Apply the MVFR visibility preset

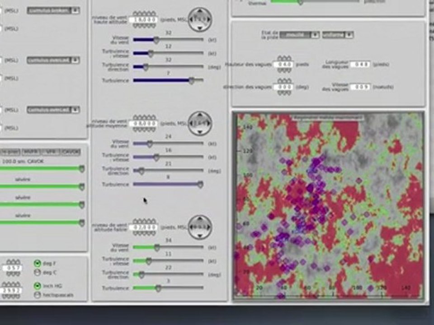[32, 152]
